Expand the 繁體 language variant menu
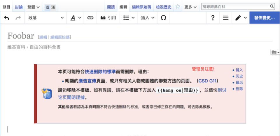The width and height of the screenshot is (280, 136). 33,7
